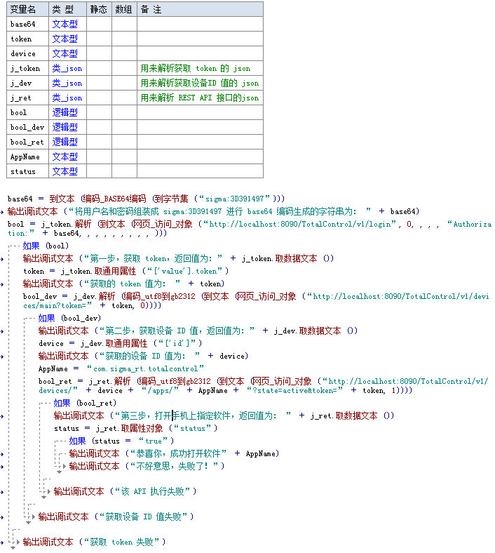Click code line base64 = 到文本 (编码_BASE64编码
Viewport: 495px width, 553px height.
(147, 199)
